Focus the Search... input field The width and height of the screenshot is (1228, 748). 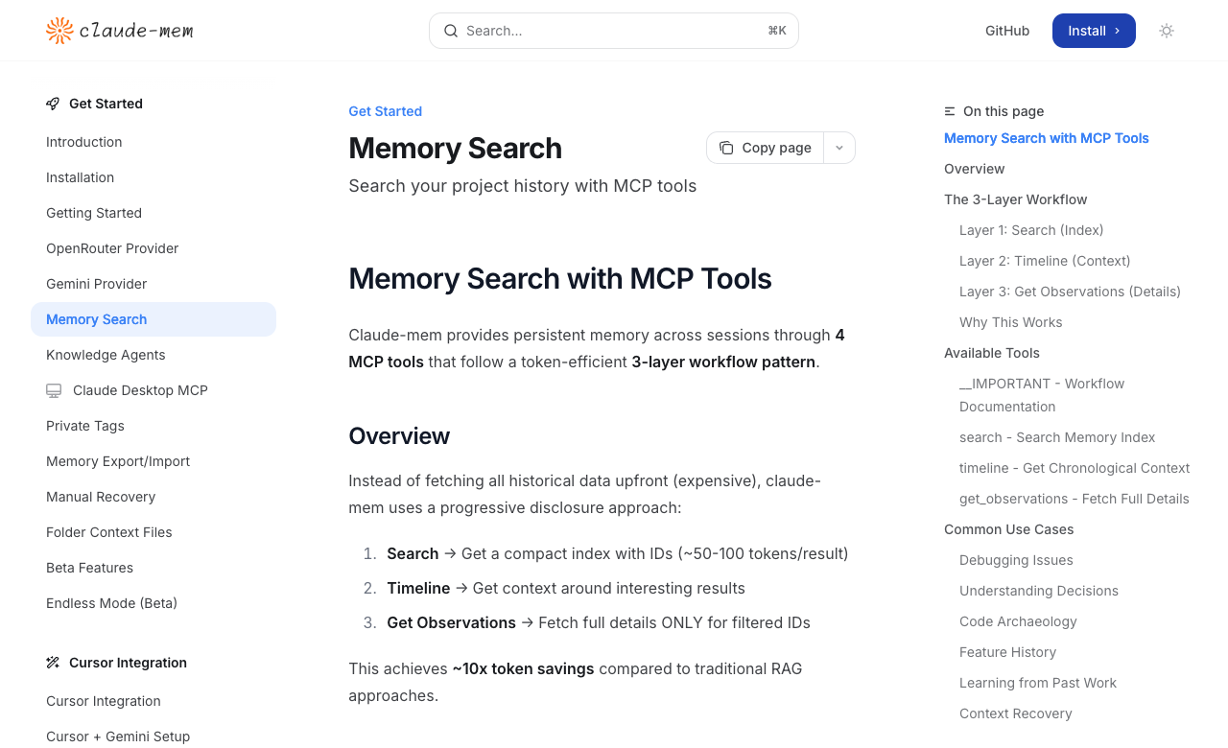pos(614,31)
